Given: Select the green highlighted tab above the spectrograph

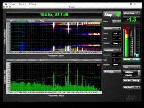Looking at the screenshot, I should 22,21.
